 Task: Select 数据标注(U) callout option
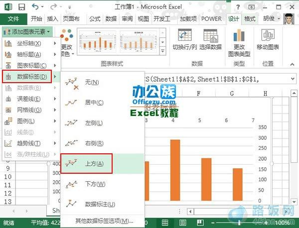point(102,204)
